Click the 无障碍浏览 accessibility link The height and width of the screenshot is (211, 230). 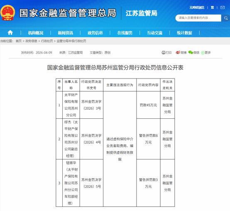(197, 7)
